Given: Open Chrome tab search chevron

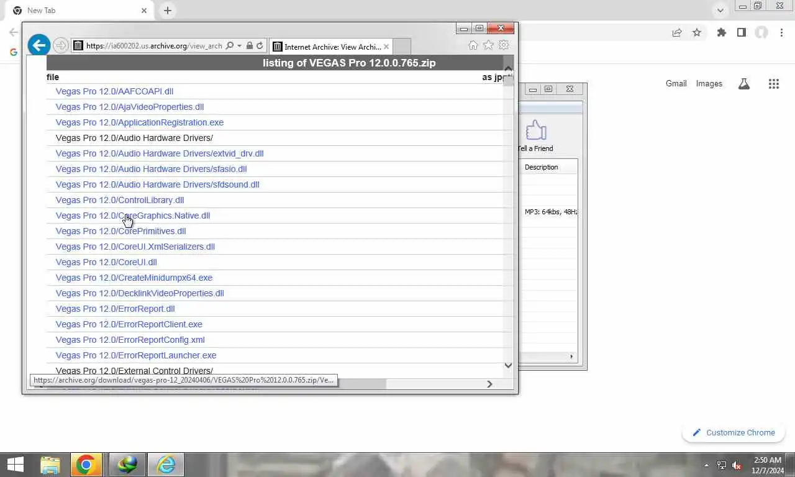Looking at the screenshot, I should pos(720,10).
